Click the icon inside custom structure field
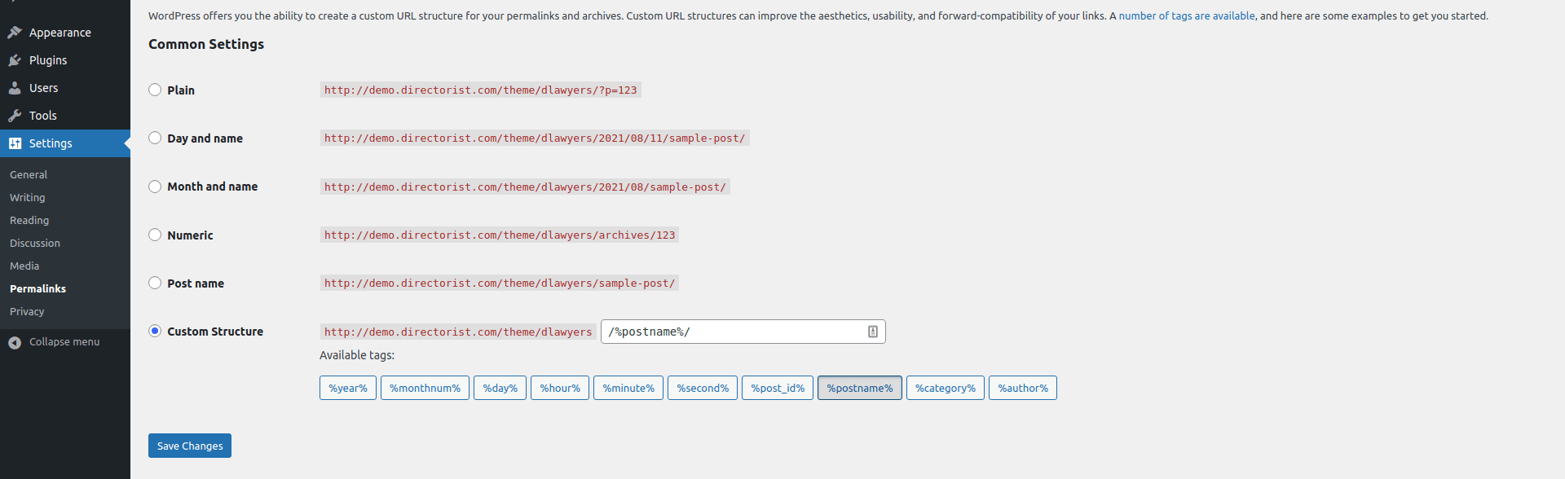 click(872, 332)
